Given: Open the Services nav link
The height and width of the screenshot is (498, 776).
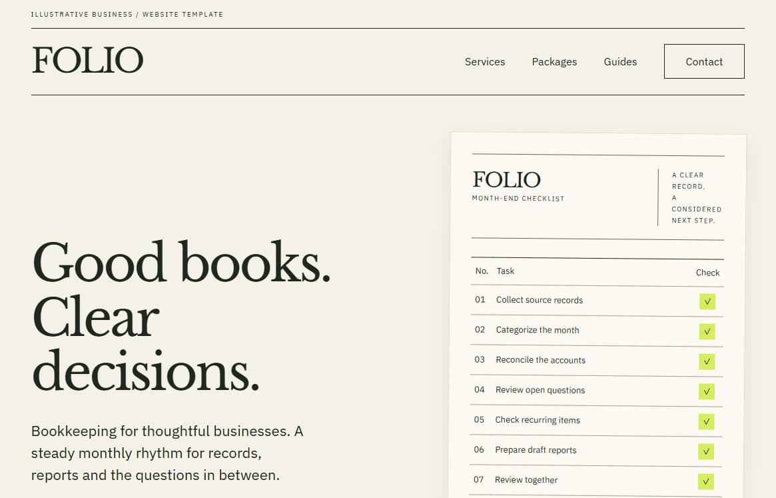Looking at the screenshot, I should (x=484, y=61).
